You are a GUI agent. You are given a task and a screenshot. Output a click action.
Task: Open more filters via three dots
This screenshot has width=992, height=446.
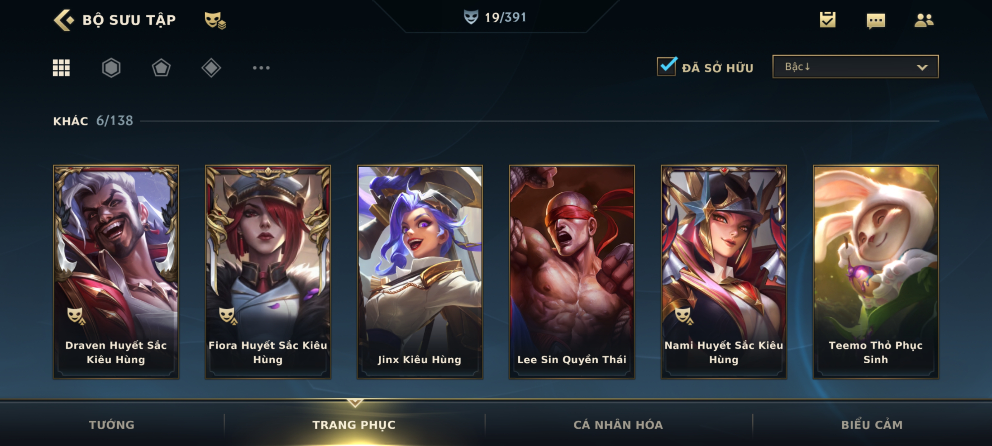261,68
